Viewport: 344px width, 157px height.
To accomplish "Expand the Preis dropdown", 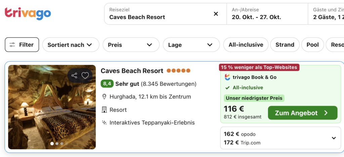I will (131, 45).
